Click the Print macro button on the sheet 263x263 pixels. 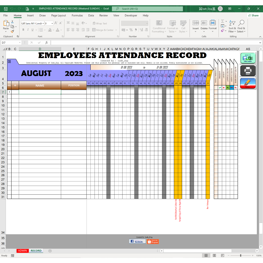(247, 71)
